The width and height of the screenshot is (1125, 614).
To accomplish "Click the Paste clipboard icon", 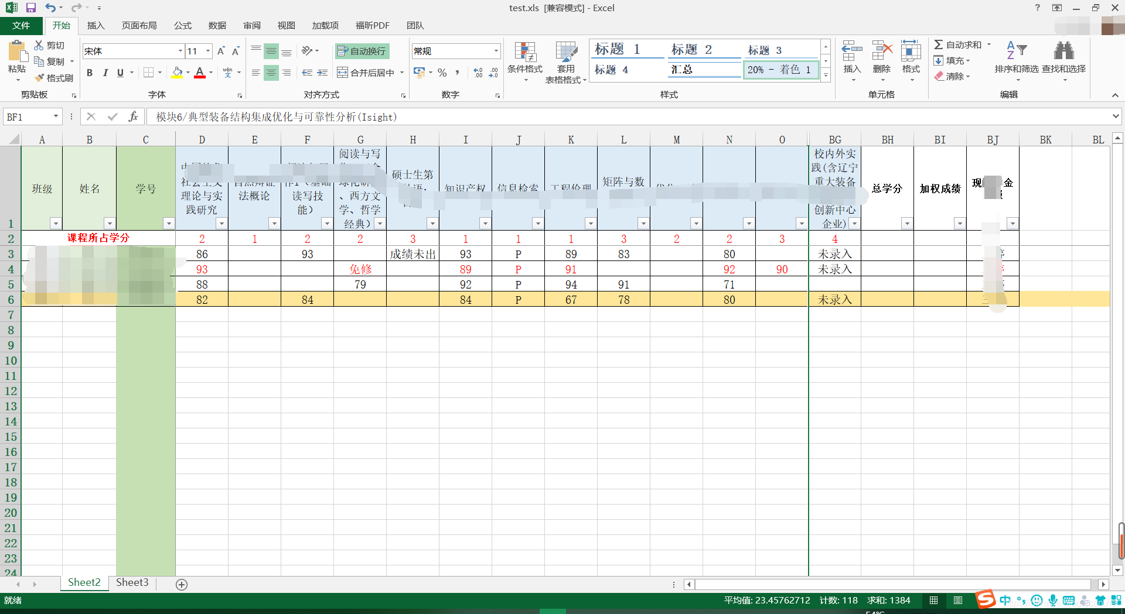I will pyautogui.click(x=17, y=52).
